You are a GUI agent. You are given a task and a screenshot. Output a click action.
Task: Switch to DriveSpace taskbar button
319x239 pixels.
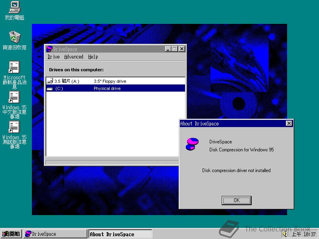pos(55,234)
